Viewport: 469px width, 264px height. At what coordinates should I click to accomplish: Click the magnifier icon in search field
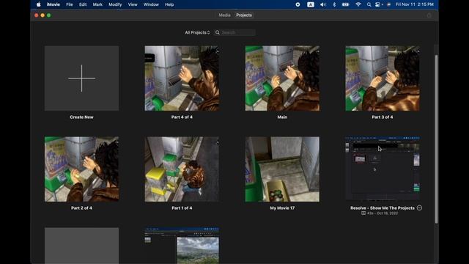[218, 32]
